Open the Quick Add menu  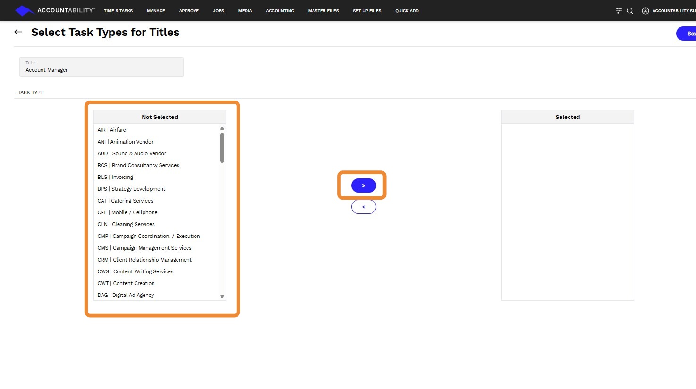coord(407,11)
